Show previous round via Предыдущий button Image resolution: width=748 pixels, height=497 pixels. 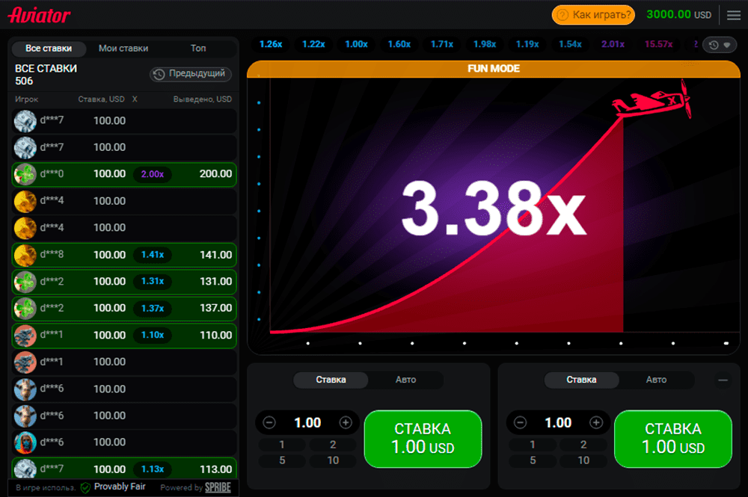coord(191,74)
